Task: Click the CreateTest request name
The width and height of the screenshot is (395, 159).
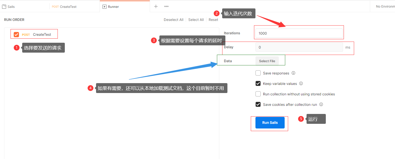Action: tap(42, 35)
